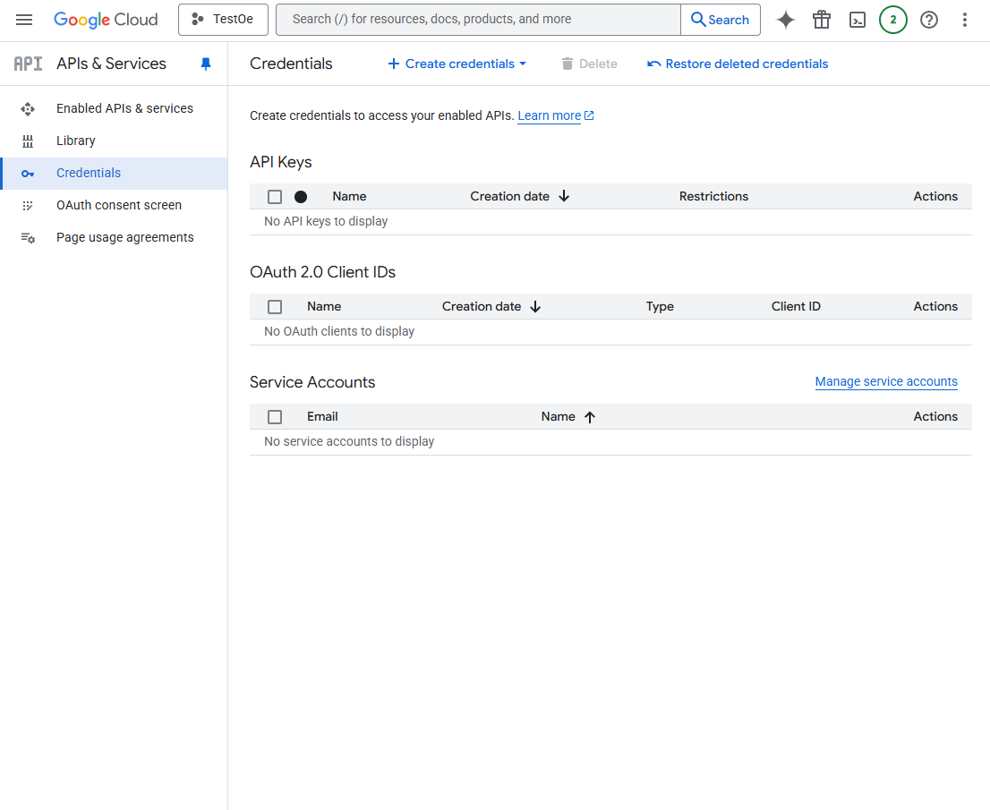The width and height of the screenshot is (990, 810).
Task: Activate Cloud Shell terminal icon
Action: pos(858,21)
